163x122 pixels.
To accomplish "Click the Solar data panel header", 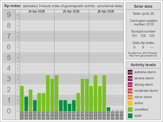I will pos(143,6).
